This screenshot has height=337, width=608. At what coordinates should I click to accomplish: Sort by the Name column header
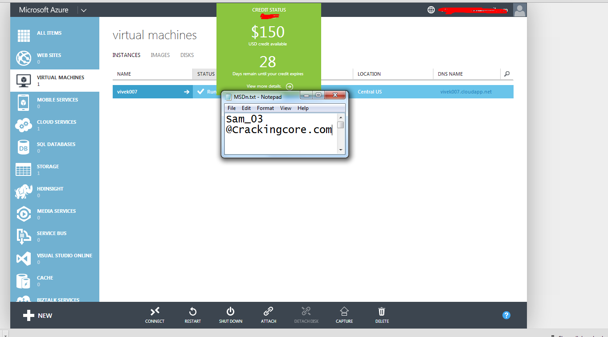[x=152, y=74]
